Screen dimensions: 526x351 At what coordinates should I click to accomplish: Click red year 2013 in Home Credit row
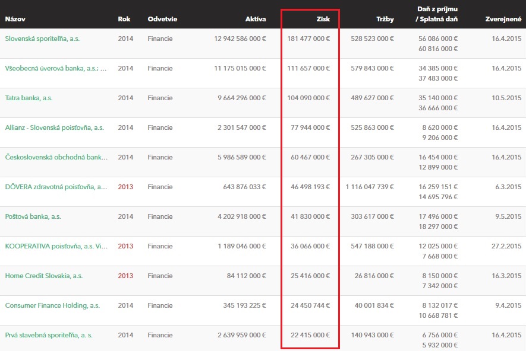[x=125, y=276]
